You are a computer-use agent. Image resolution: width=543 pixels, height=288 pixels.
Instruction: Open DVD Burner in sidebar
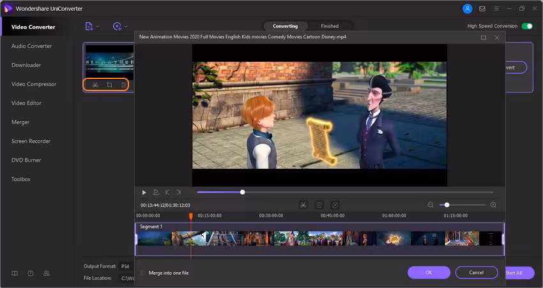click(x=26, y=160)
